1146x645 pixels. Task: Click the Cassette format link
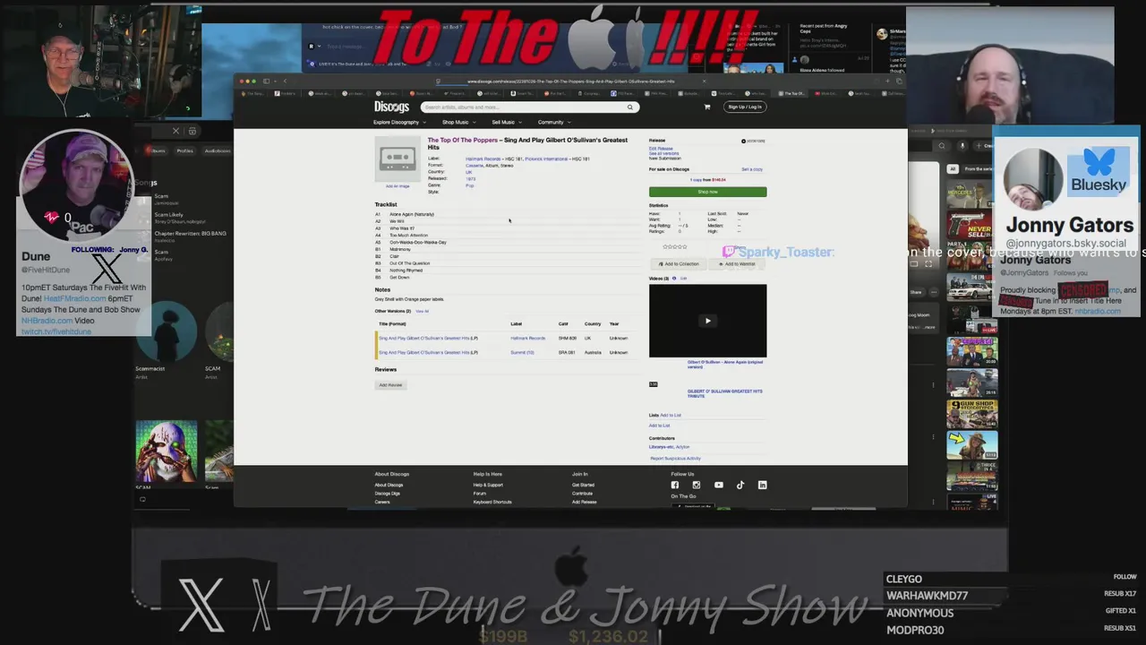[475, 165]
